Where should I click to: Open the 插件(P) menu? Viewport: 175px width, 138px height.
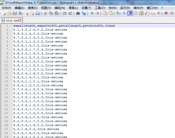coord(138,8)
